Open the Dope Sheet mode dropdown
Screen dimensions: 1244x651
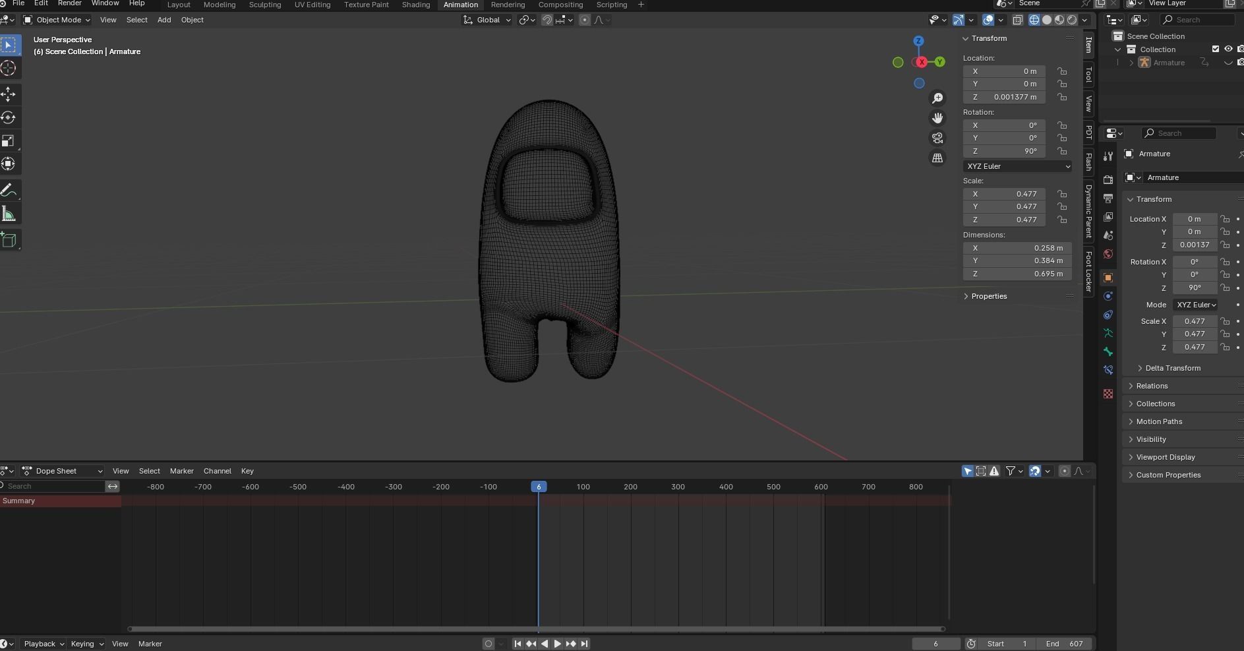pos(63,471)
